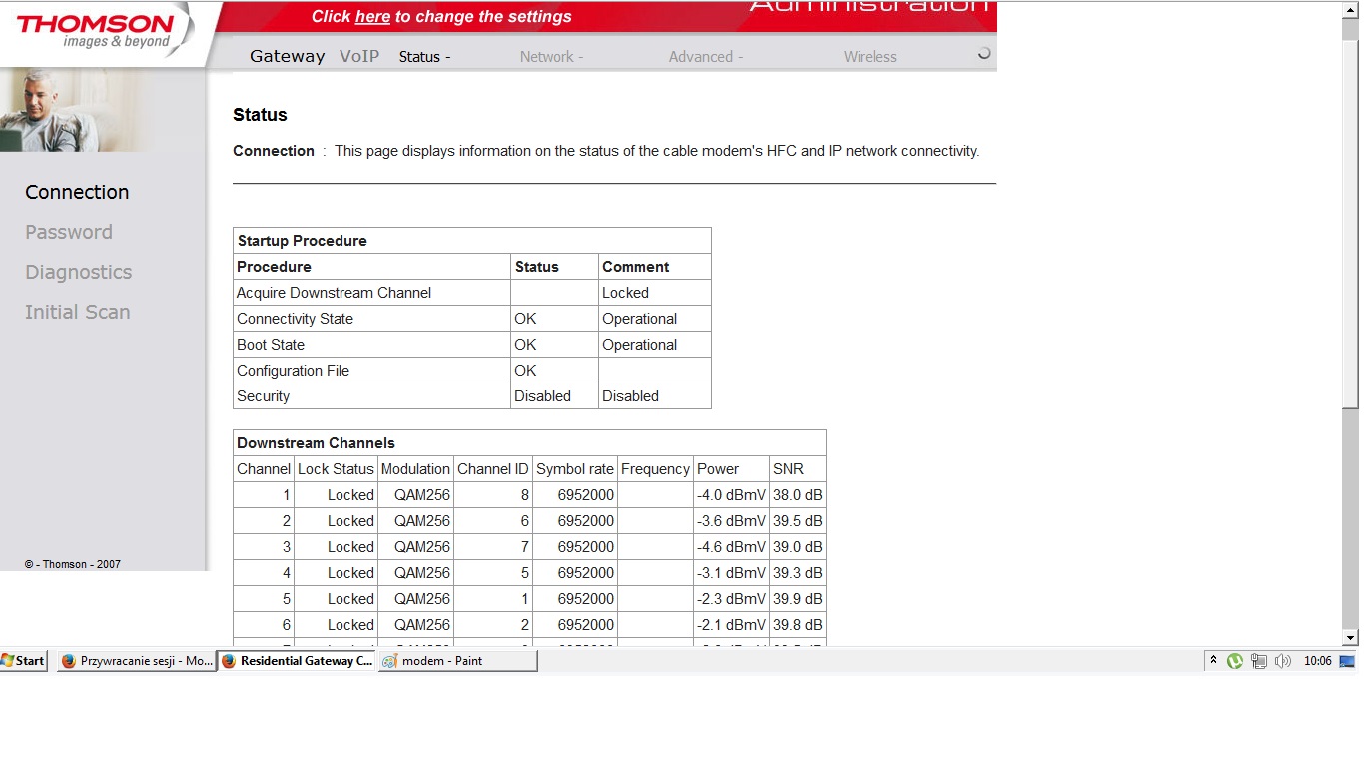Screen dimensions: 1364x767
Task: Click the loading spinner icon beside Wireless
Action: click(x=983, y=54)
